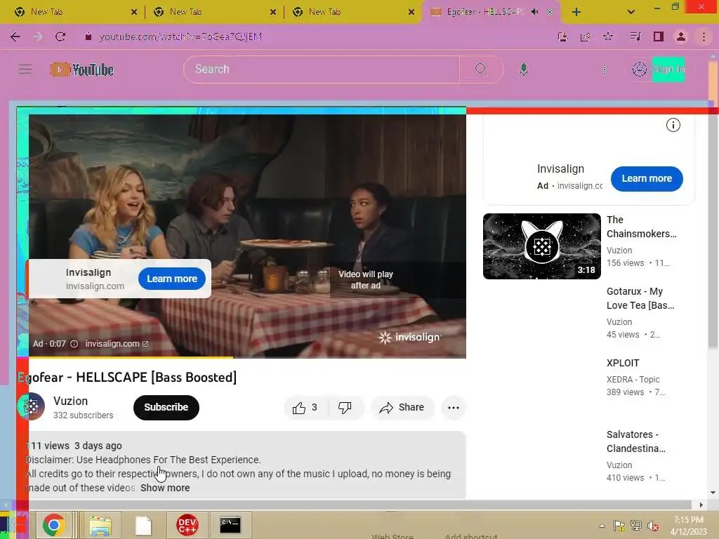Close the first New Tab
Screen dimensions: 719x539
tap(134, 12)
